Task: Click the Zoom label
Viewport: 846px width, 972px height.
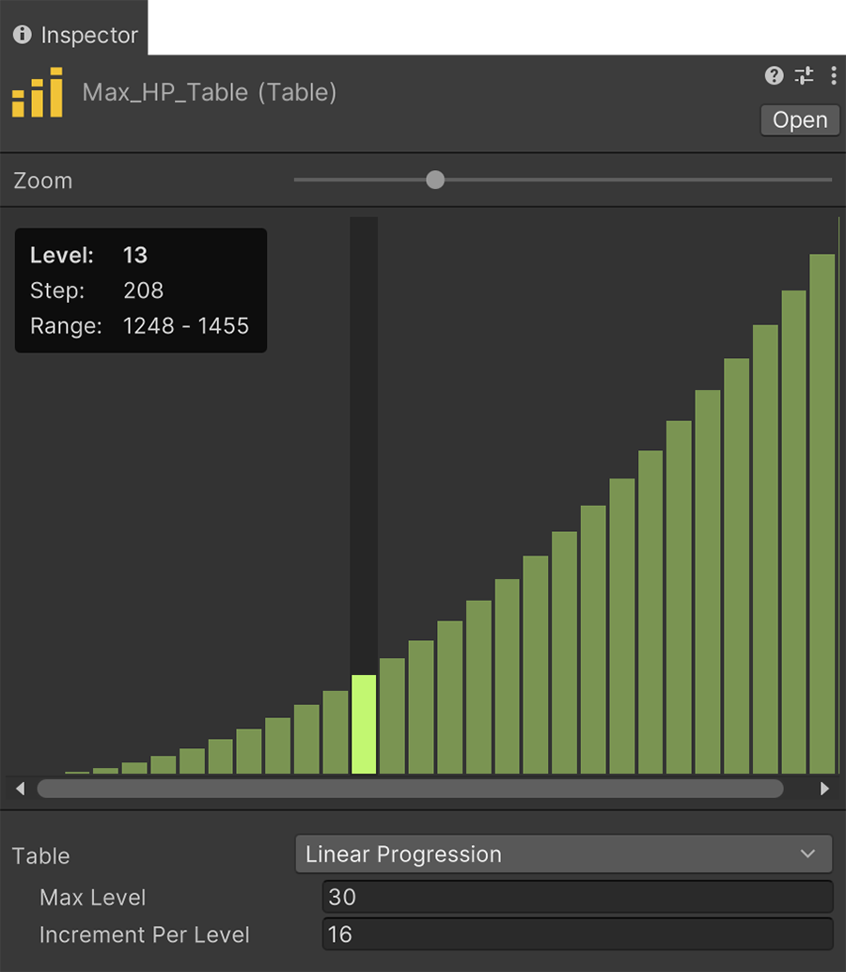Action: click(x=42, y=181)
